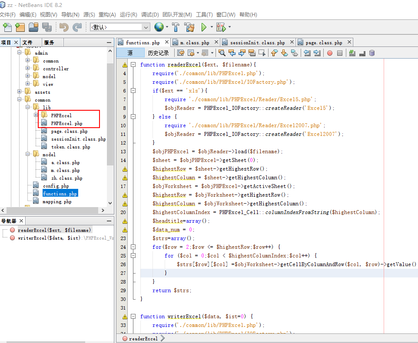Click the browser globe icon
The height and width of the screenshot is (343, 418).
click(x=159, y=27)
